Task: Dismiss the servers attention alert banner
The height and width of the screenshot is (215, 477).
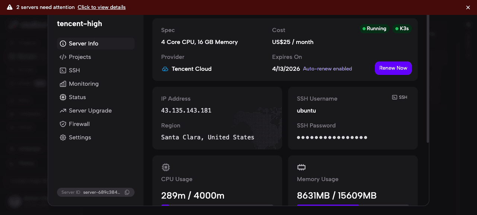Action: pos(468,7)
